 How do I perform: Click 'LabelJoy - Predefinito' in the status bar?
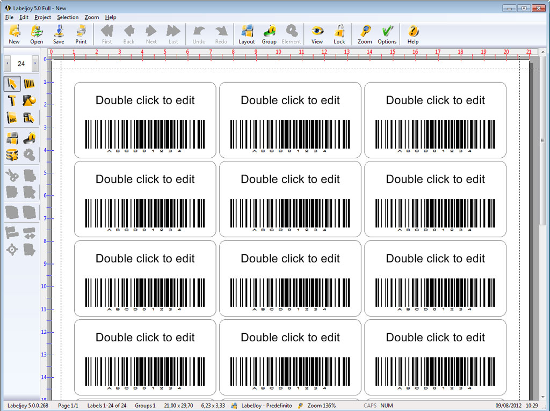click(x=266, y=406)
